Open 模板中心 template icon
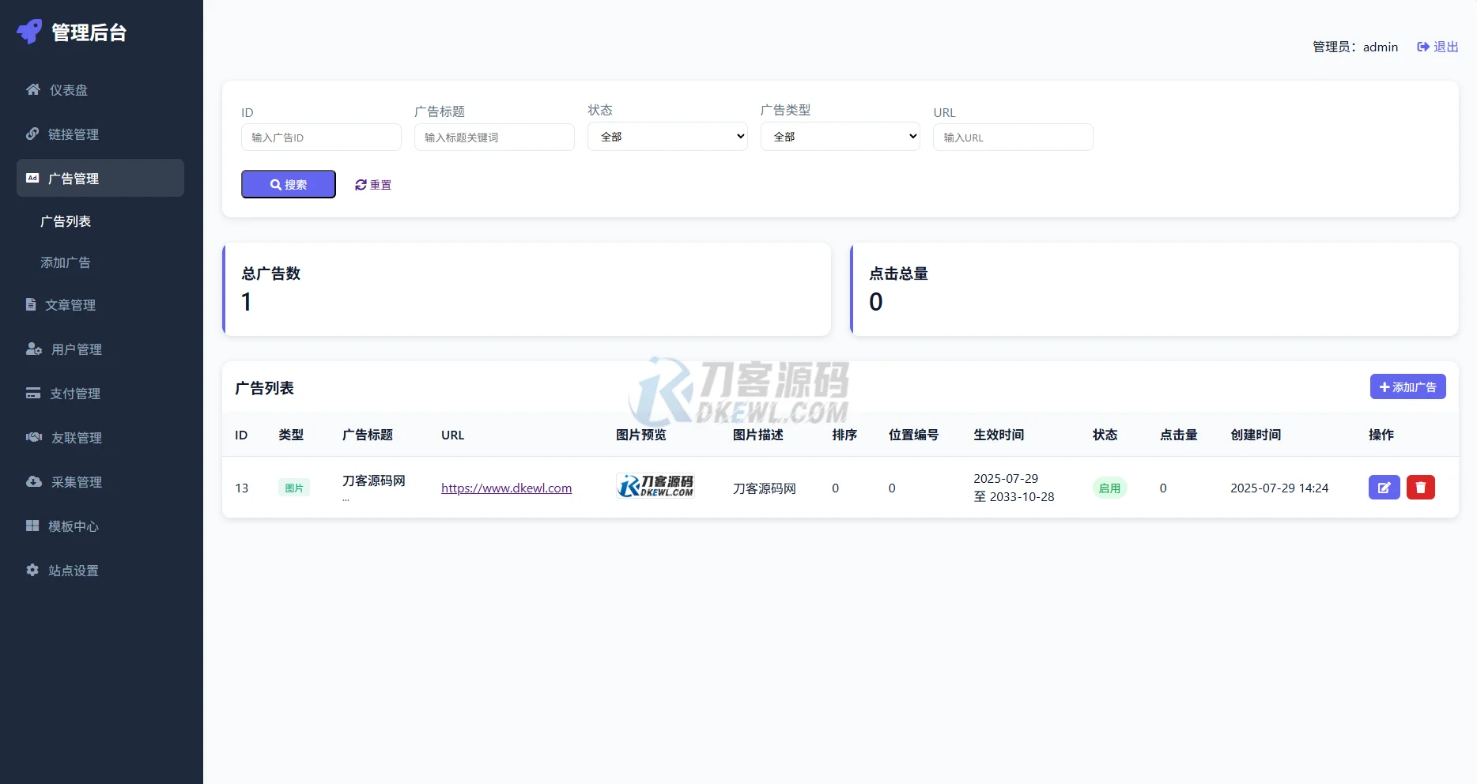 coord(32,526)
